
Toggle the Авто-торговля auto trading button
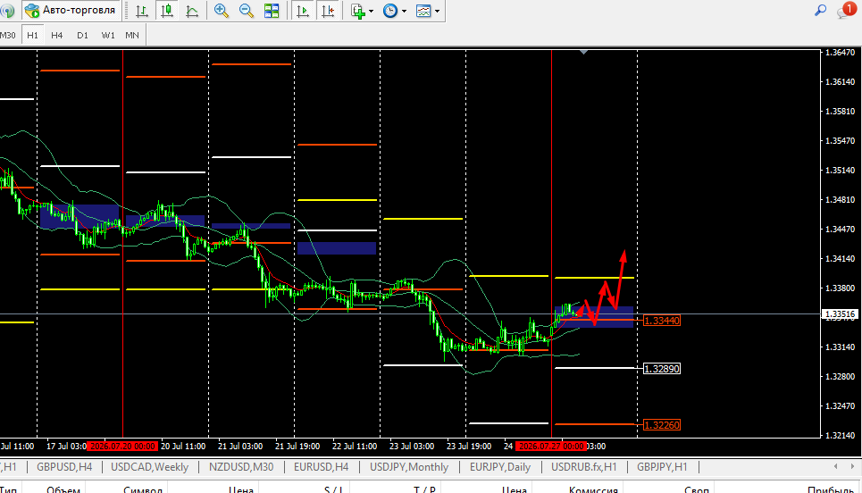point(71,11)
